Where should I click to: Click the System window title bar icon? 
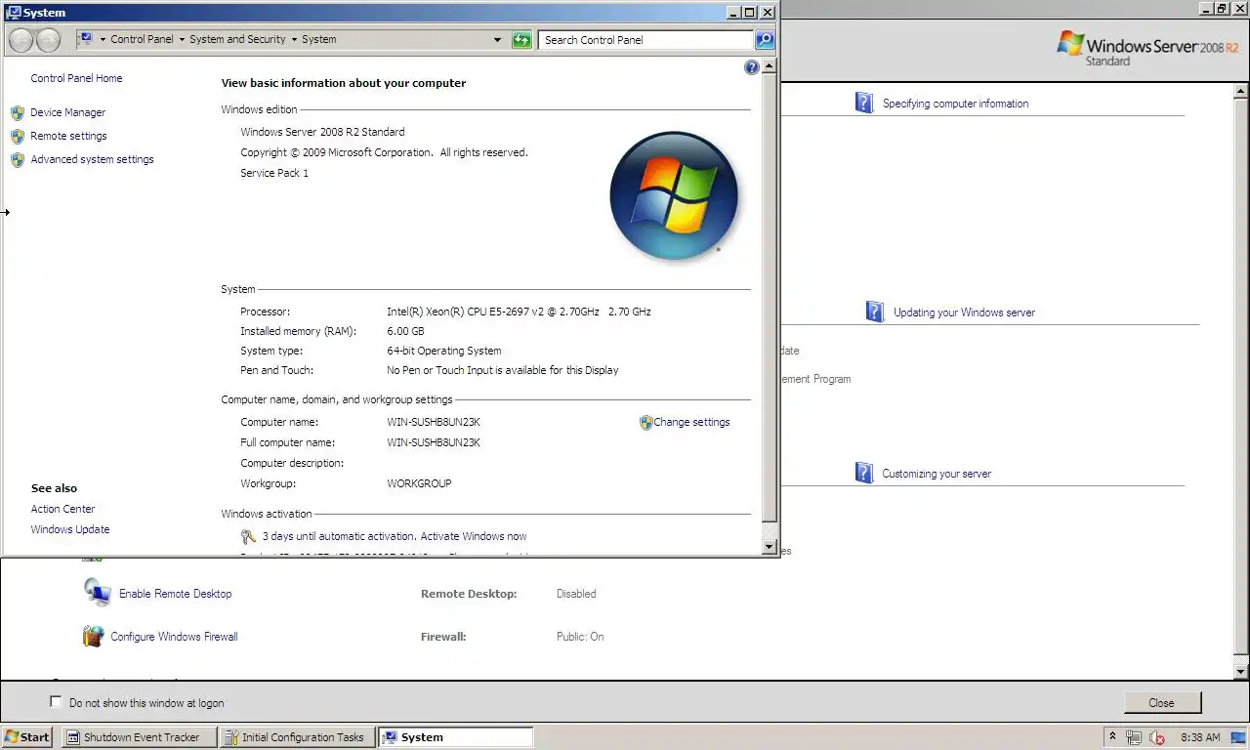(13, 13)
